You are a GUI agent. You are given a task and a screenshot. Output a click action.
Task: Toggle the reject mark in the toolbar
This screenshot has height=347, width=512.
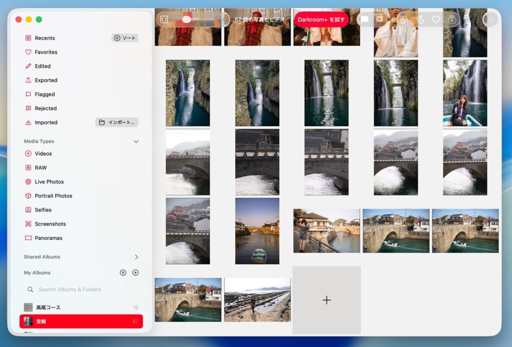coord(379,19)
